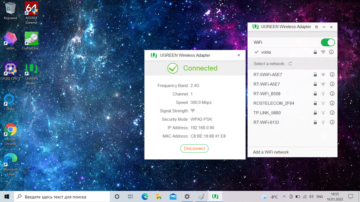Launch Edge from the taskbar
The width and height of the screenshot is (360, 202).
tap(144, 197)
